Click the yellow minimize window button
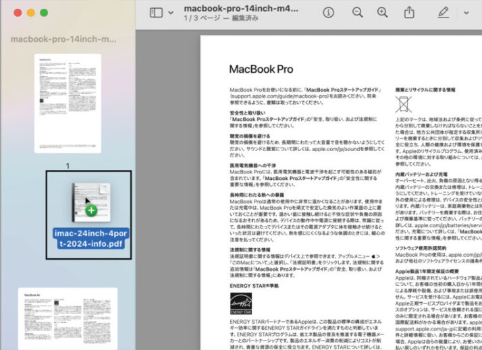 (31, 13)
